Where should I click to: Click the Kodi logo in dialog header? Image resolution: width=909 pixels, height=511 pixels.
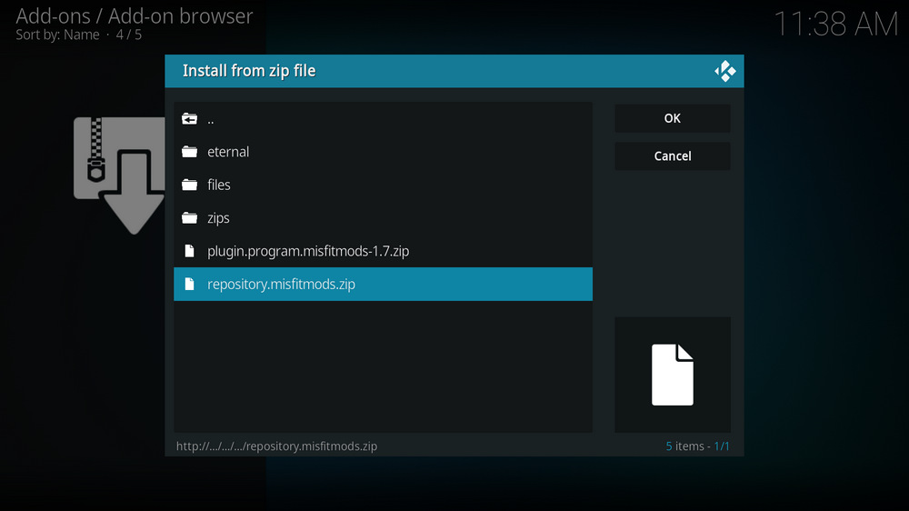tap(724, 71)
